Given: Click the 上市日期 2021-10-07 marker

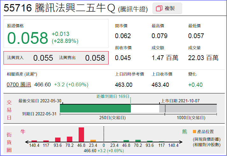Looking at the screenshot, I should coord(181,101).
